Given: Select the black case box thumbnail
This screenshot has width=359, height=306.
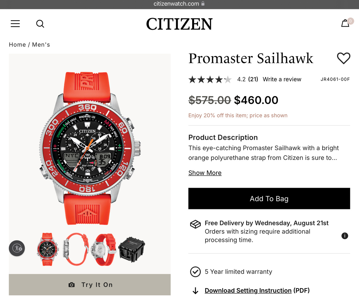Looking at the screenshot, I should pyautogui.click(x=132, y=249).
